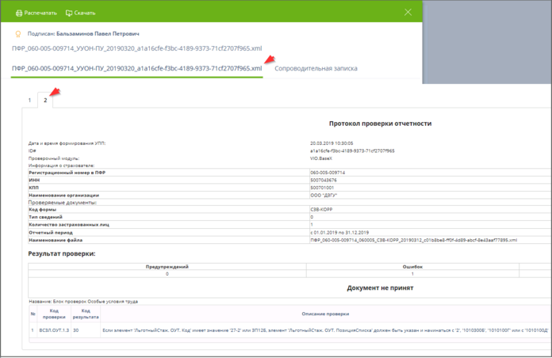Close the document viewer with X
Image resolution: width=552 pixels, height=358 pixels.
pyautogui.click(x=408, y=13)
